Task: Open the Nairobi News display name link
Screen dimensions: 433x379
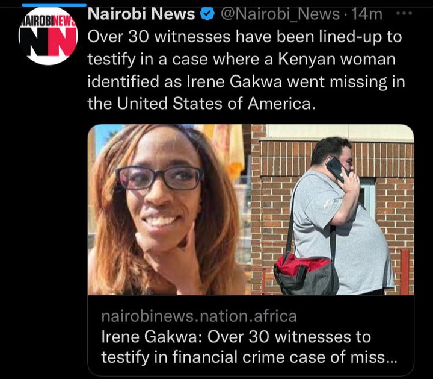Action: (x=141, y=14)
